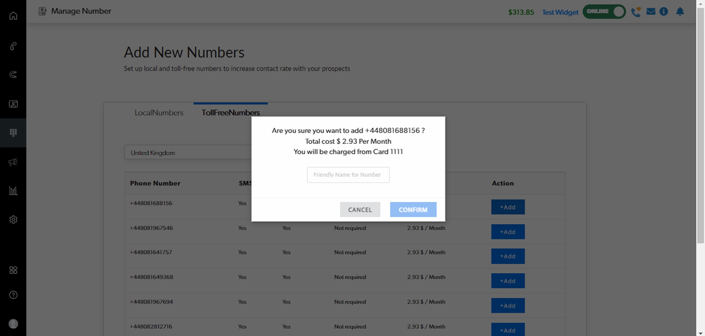Open the dial pad numbers icon
This screenshot has width=705, height=336.
(13, 133)
